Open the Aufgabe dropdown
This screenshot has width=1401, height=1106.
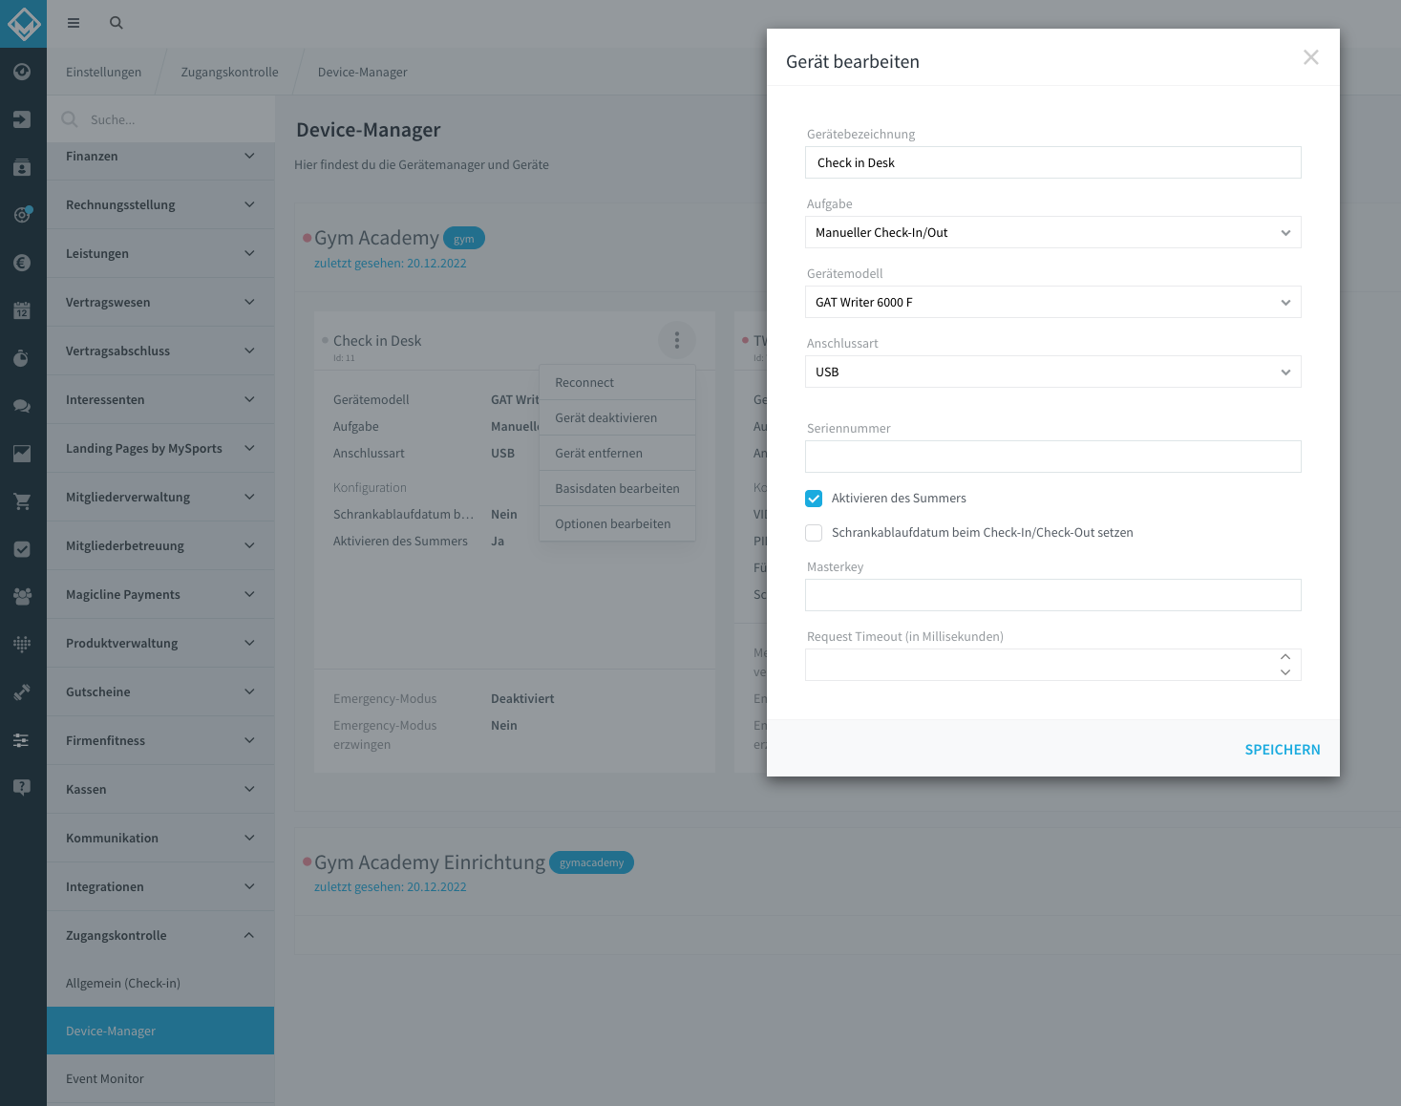coord(1052,232)
